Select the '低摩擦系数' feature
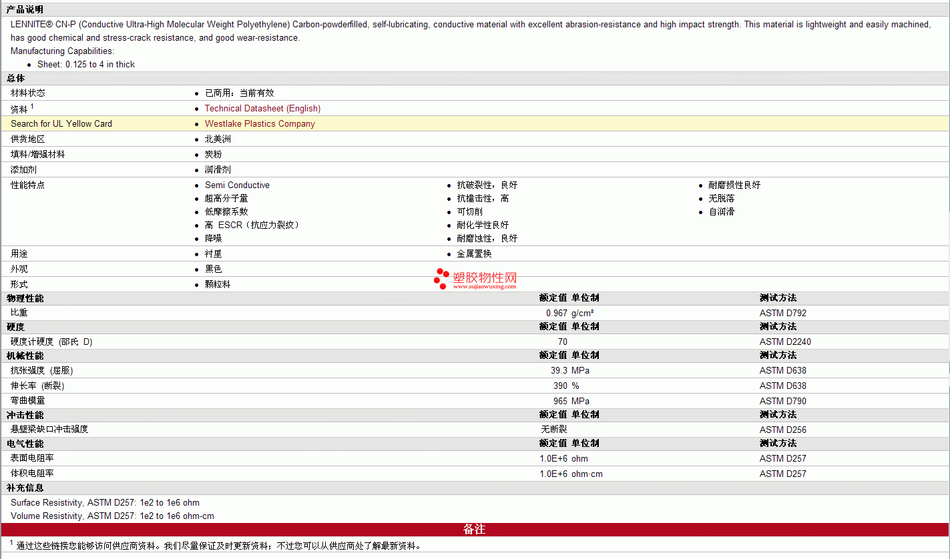The image size is (950, 559). click(226, 211)
